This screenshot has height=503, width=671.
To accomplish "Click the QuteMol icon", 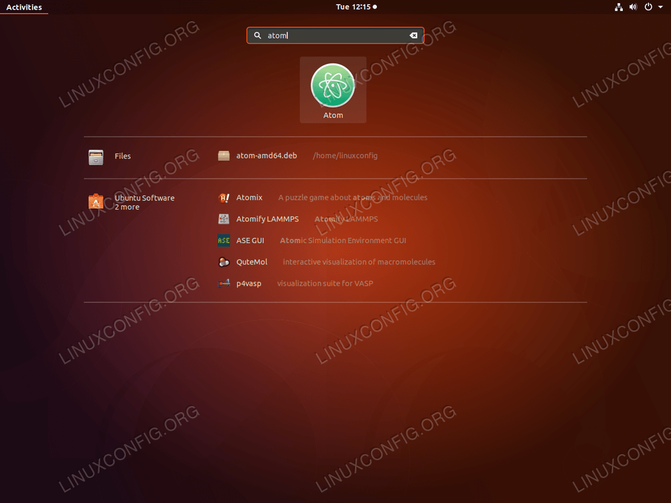I will tap(224, 262).
